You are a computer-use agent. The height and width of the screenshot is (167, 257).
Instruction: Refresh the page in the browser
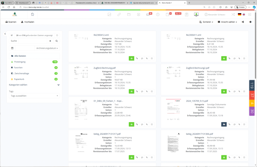pos(9,7)
